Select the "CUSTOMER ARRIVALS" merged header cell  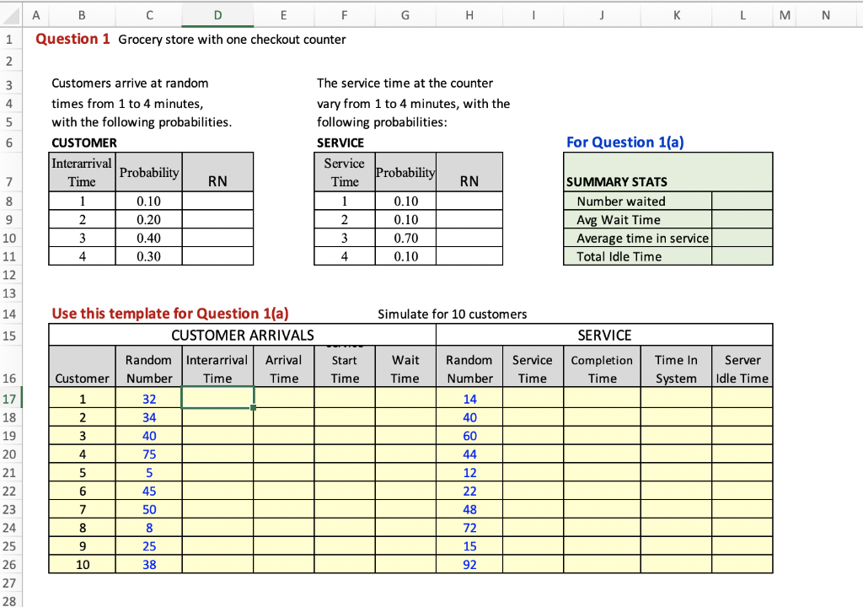pyautogui.click(x=242, y=335)
